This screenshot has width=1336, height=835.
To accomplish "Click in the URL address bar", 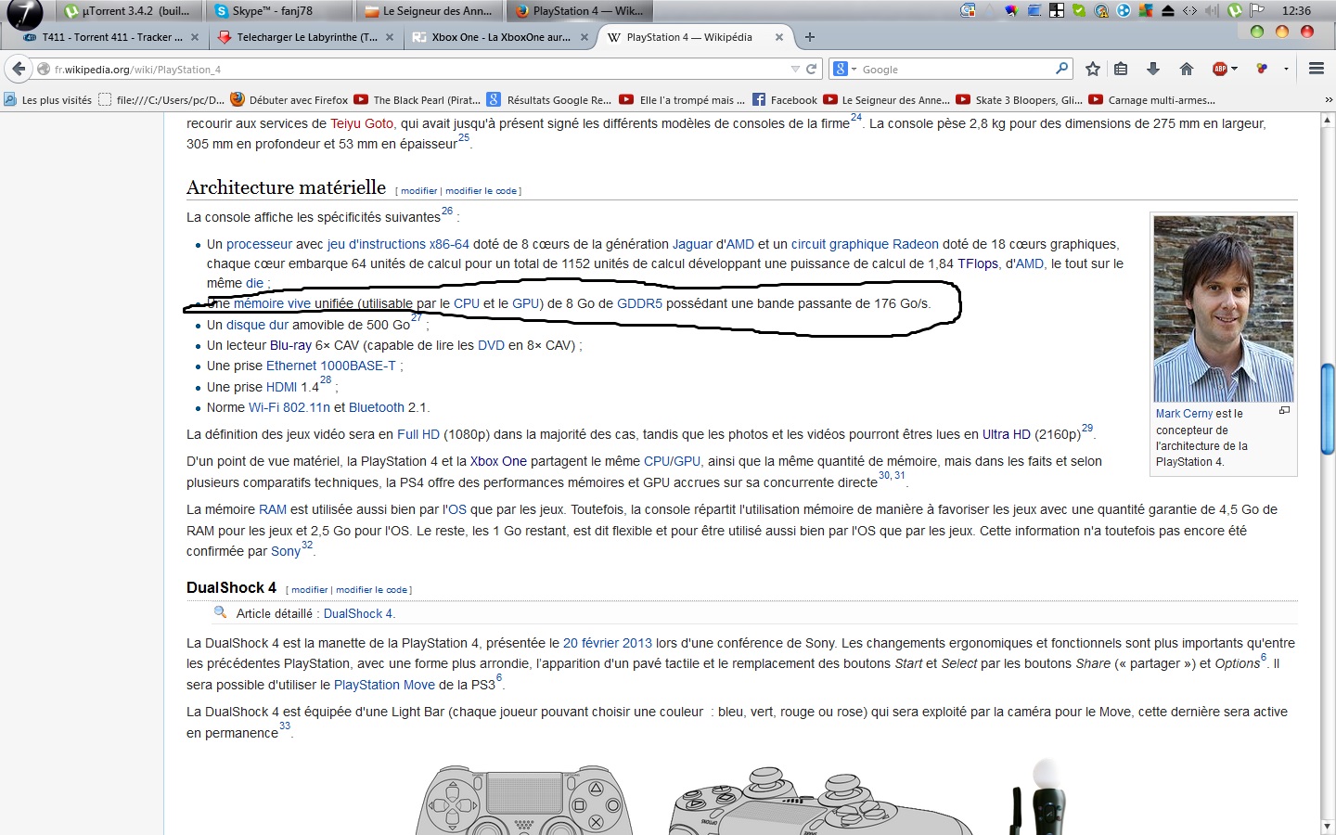I will click(x=417, y=69).
